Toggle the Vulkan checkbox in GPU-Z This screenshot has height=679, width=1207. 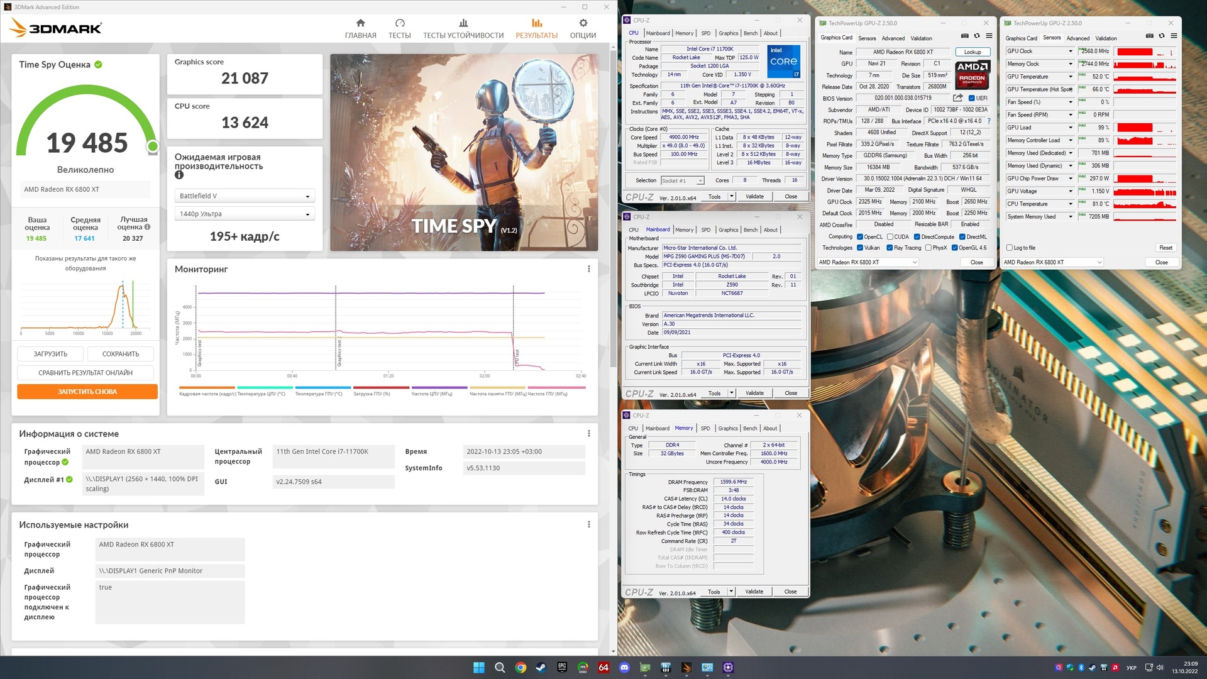coord(859,248)
